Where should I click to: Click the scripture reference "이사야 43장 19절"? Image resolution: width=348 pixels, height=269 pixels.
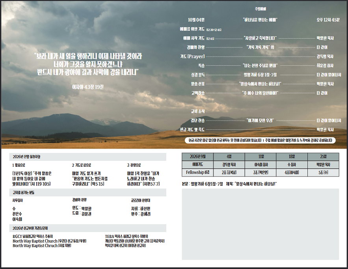point(88,87)
